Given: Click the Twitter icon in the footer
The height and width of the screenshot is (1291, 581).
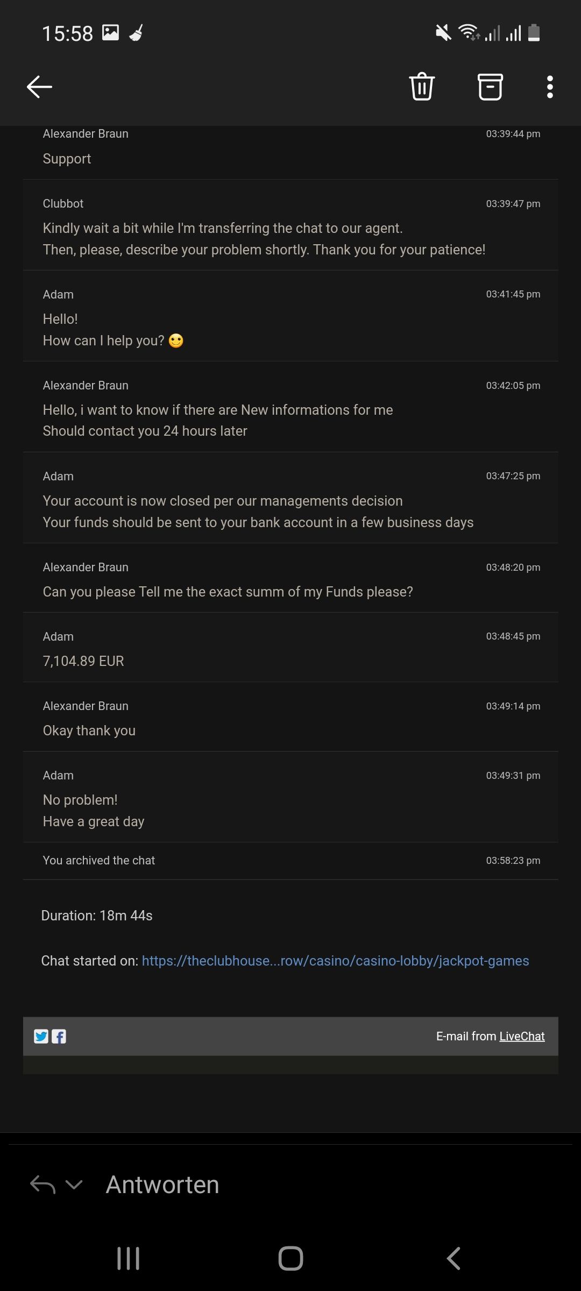Looking at the screenshot, I should point(41,1036).
